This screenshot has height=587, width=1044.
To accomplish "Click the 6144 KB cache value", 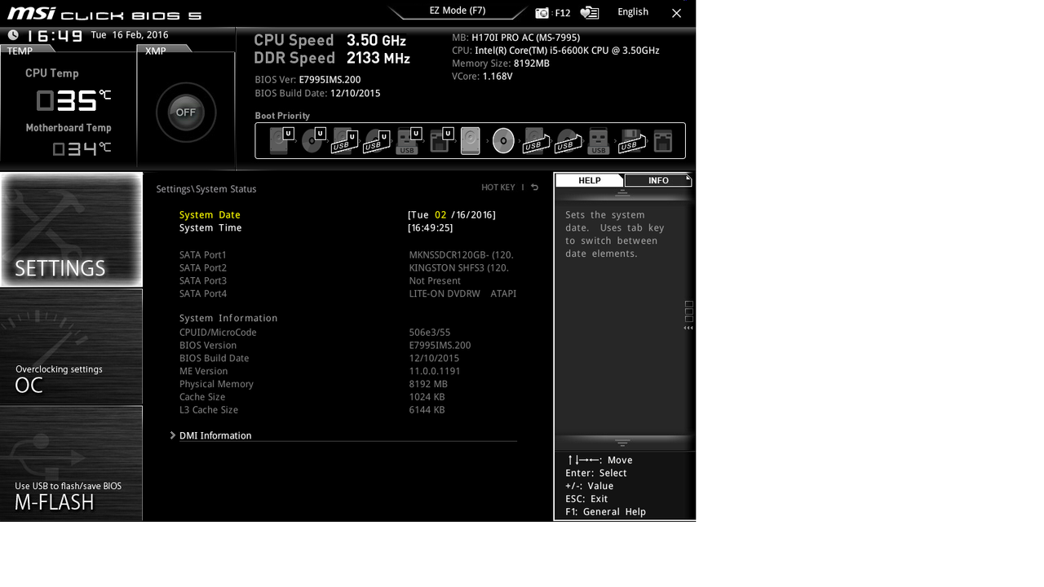I will (x=427, y=410).
